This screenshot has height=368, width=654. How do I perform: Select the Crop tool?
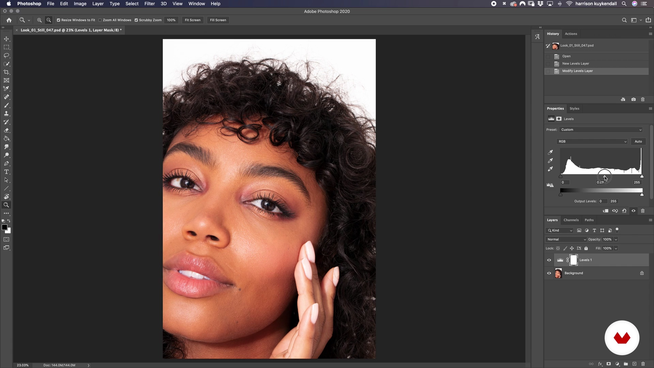(6, 72)
